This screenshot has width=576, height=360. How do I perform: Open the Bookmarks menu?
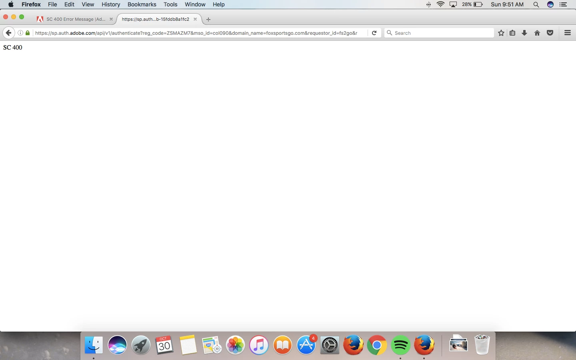(x=142, y=4)
